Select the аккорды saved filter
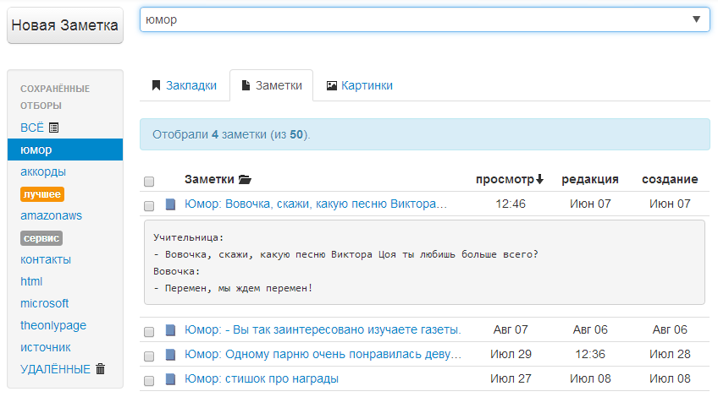Image resolution: width=718 pixels, height=397 pixels. 43,171
